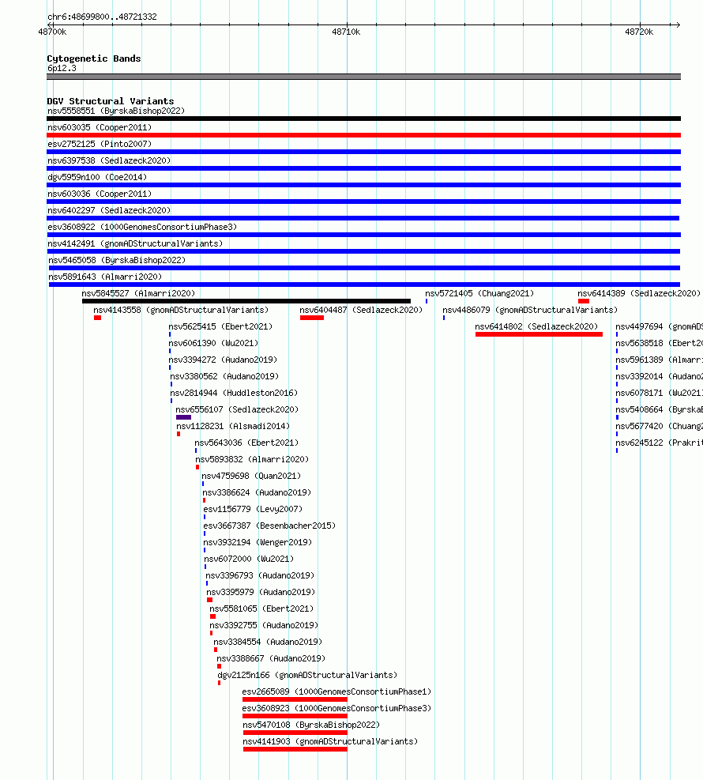Open nsv4141903 (gnomADStructuralVariants) entry

[x=331, y=741]
